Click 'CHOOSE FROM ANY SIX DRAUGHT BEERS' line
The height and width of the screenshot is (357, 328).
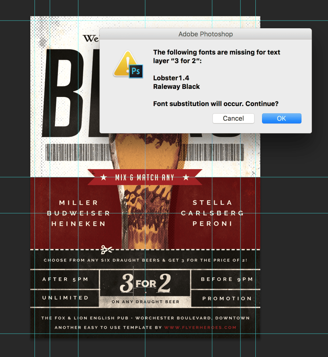(146, 260)
